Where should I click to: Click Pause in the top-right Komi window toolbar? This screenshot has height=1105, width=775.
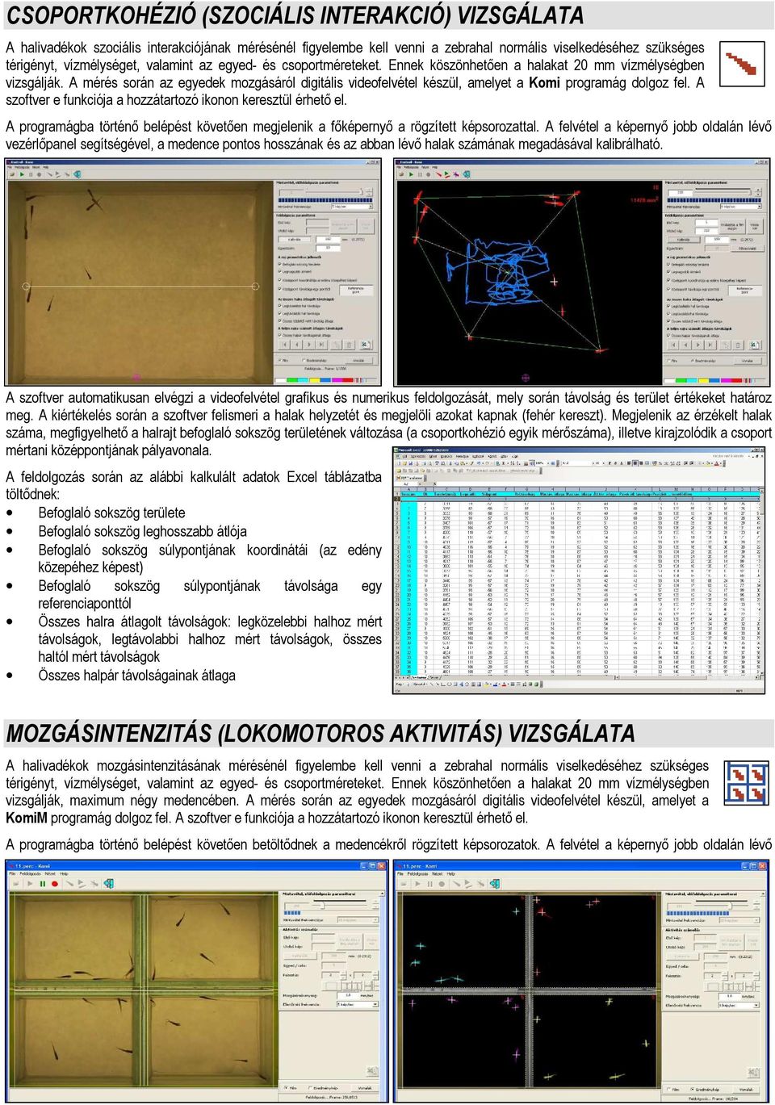420,174
